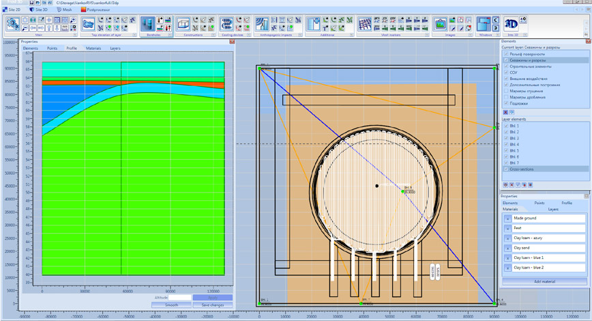The height and width of the screenshot is (321, 592).
Task: Switch to view with the 3D icon
Action: 512,24
